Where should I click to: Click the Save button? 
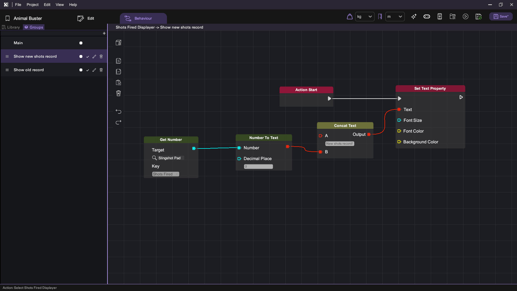pos(501,16)
